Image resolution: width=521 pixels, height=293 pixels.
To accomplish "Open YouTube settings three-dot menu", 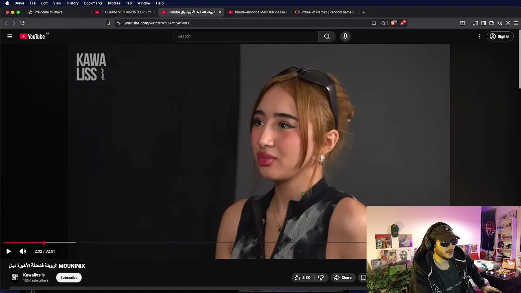I will pos(479,37).
